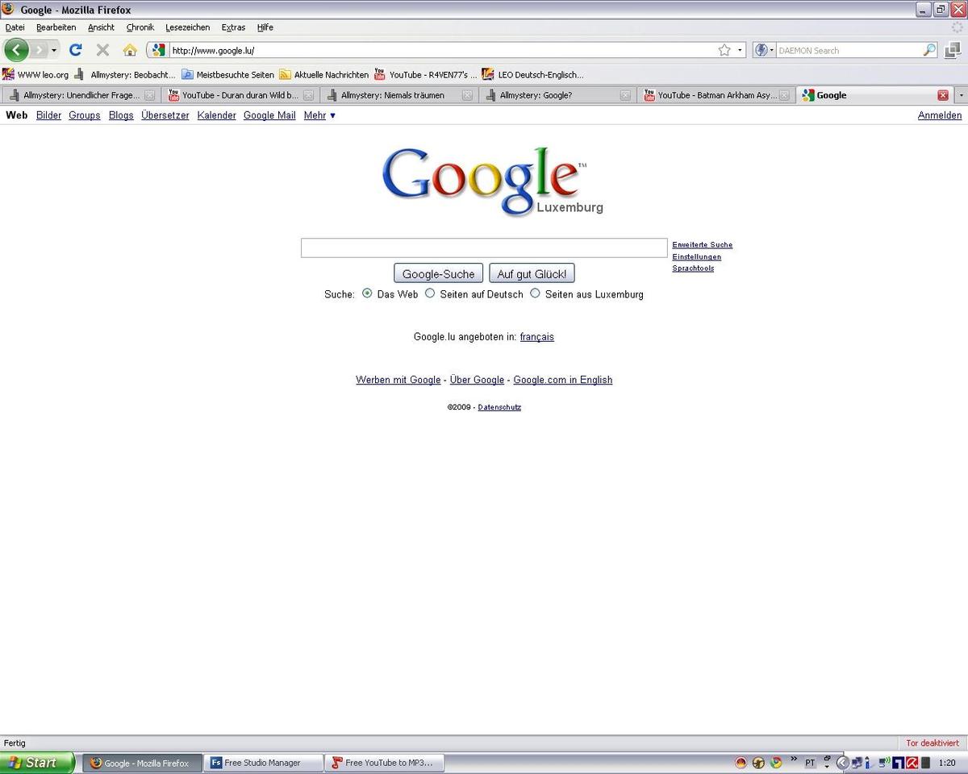968x774 pixels.
Task: Open the Allmystery: Beobacht... bookmark
Action: pos(124,74)
